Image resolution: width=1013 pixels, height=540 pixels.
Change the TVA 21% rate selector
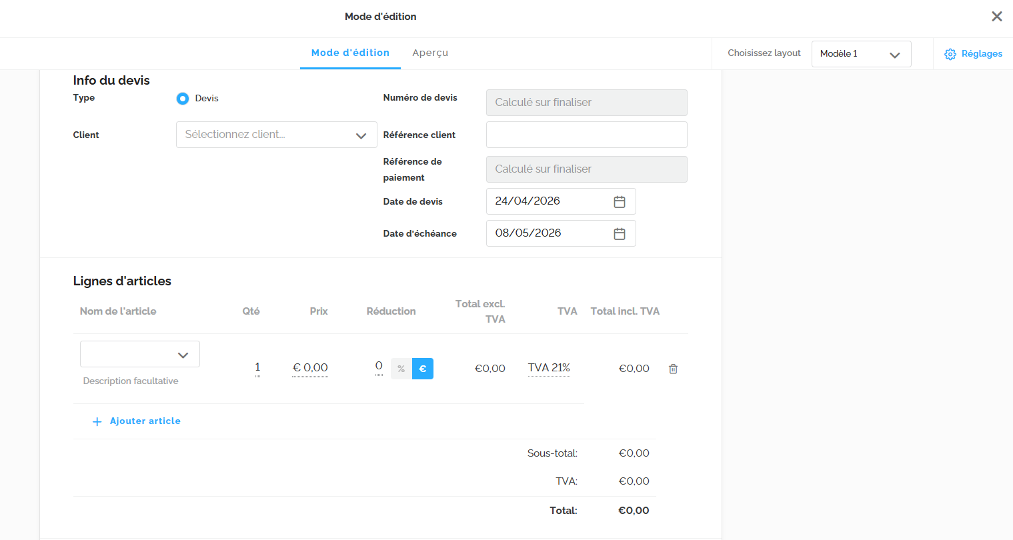549,368
